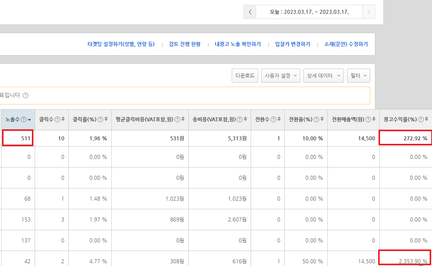Screen dimensions: 432x266
Task: Show help tooltip for 전환수 column
Action: [273, 119]
